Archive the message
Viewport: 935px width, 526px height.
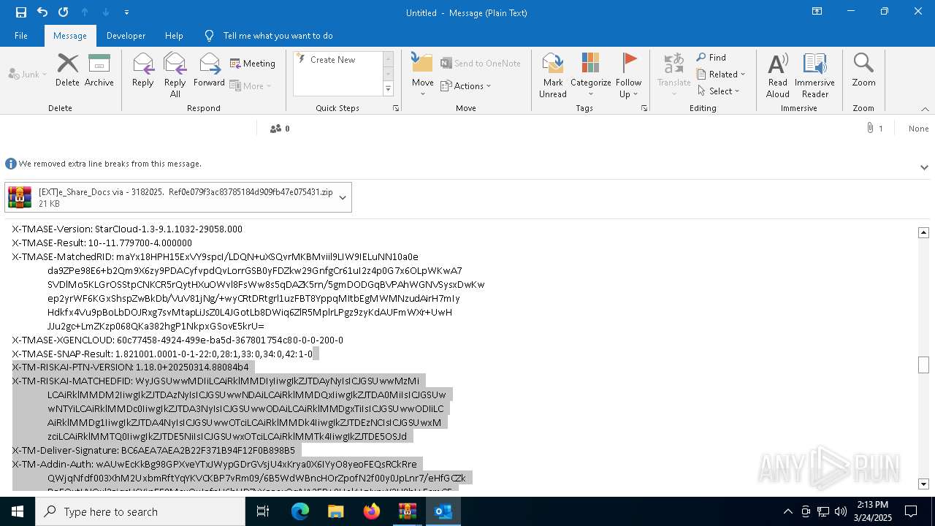tap(99, 69)
